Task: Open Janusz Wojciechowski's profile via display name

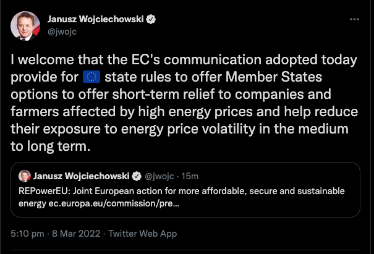Action: [95, 19]
